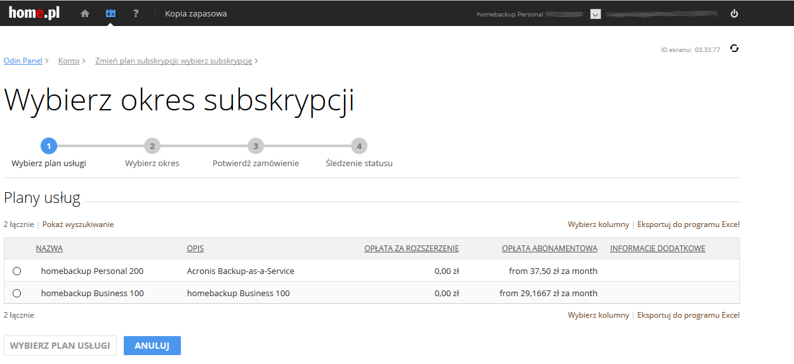Screen dimensions: 794x364
Task: Open the top Wybierz kolumny link
Action: (599, 224)
